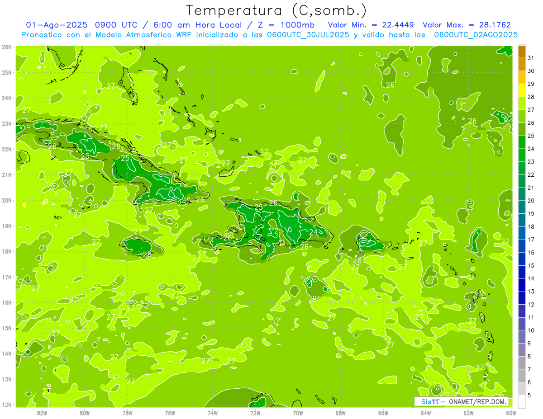Click the "20" value on the color scale
This screenshot has height=419, width=543.
tap(531, 201)
